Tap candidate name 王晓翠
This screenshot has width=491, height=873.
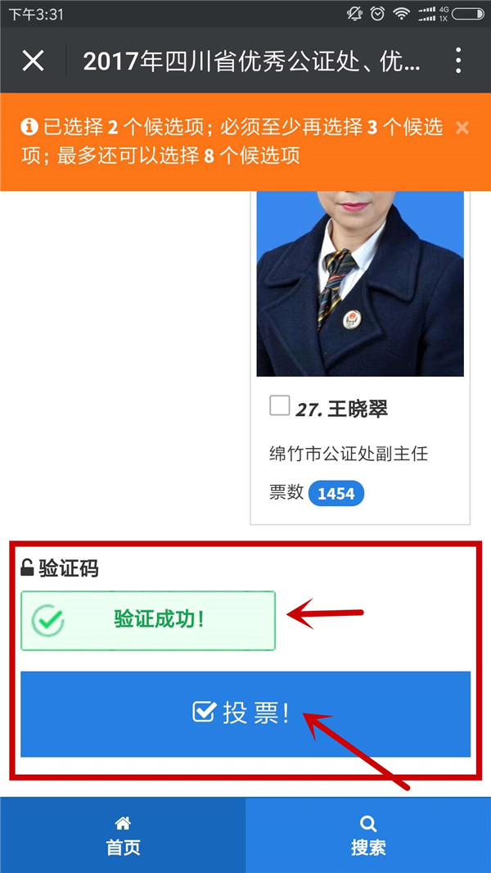click(x=358, y=409)
